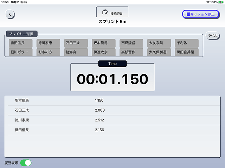Screen dimensions: 225x168
Task: Tap the Wi-Fi icon in status bar
Action: 208,2
